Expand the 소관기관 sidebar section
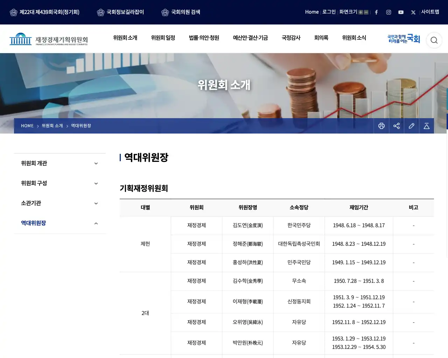The image size is (448, 358). (96, 203)
